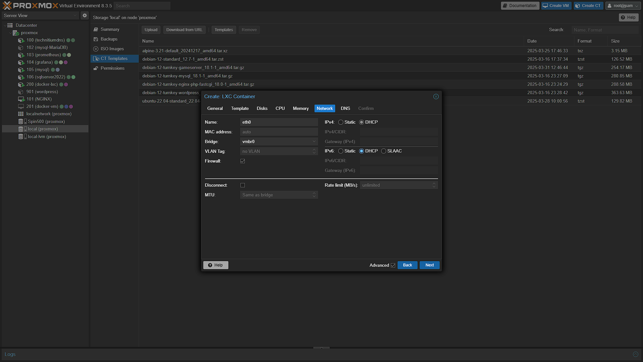Focus the template Search name field
The image size is (643, 362).
pos(605,30)
